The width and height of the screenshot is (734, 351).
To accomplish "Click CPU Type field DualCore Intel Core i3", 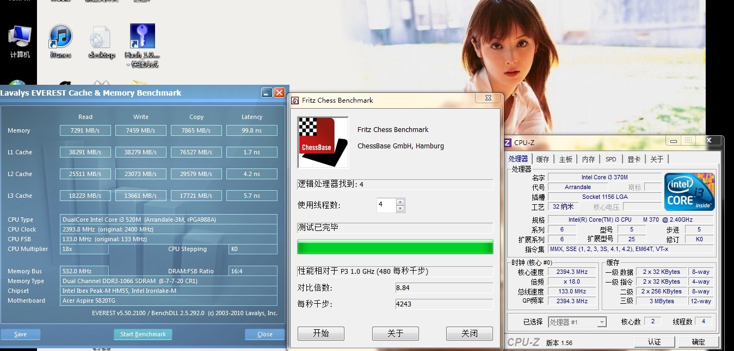I will point(169,220).
